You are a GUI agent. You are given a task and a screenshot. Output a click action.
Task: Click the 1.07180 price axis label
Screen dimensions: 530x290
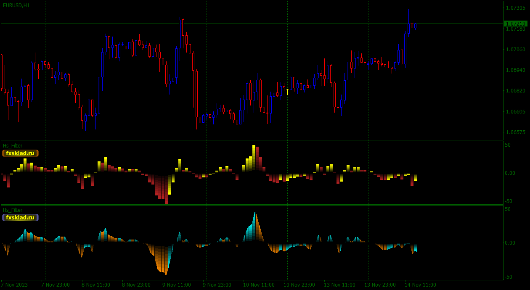(515, 29)
